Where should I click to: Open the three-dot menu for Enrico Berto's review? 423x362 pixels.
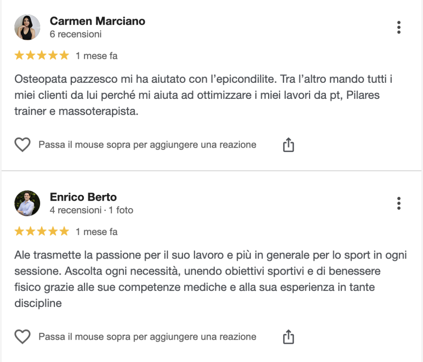(399, 203)
